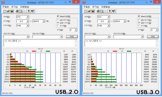The height and width of the screenshot is (97, 162).
Task: Toggle Direct I/O checkbox in left window
Action: click(x=58, y=16)
